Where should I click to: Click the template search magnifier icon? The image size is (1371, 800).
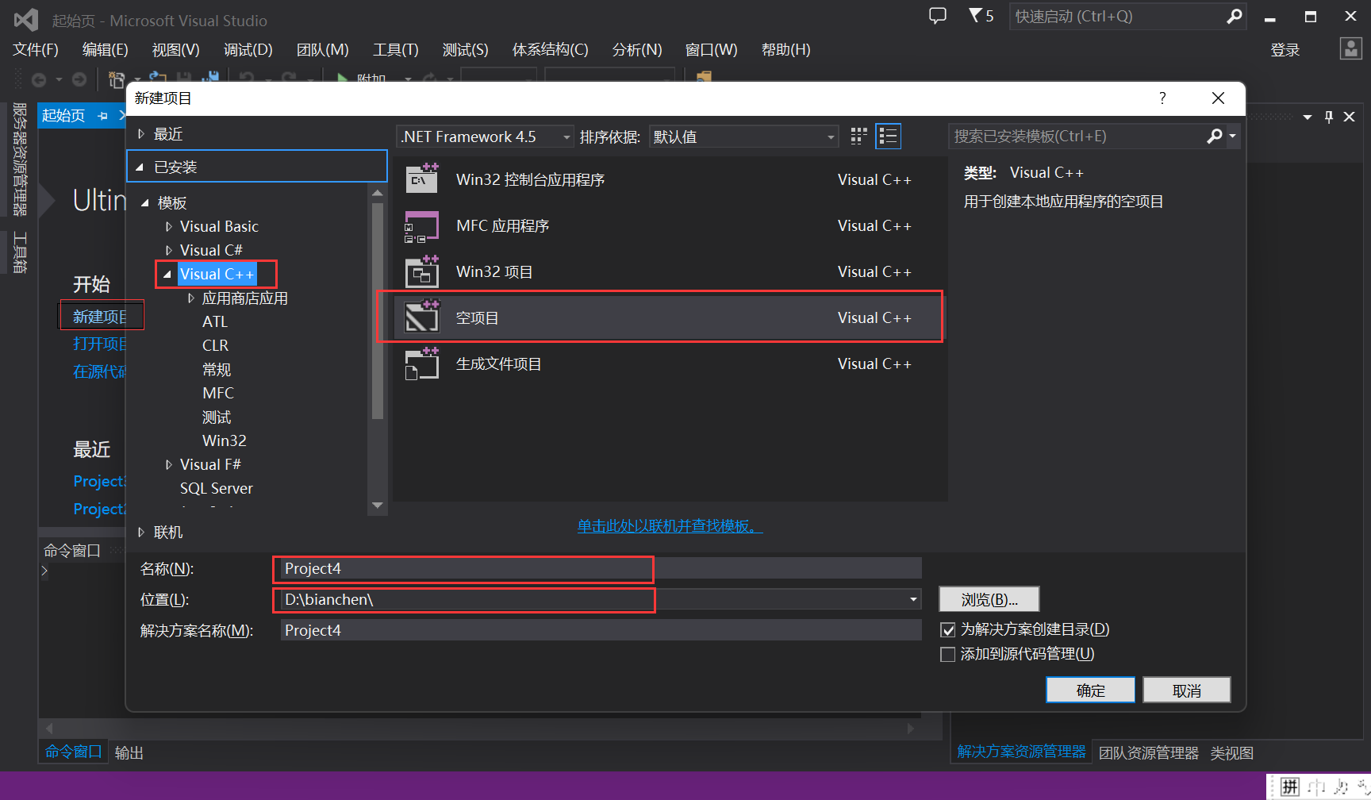point(1214,137)
